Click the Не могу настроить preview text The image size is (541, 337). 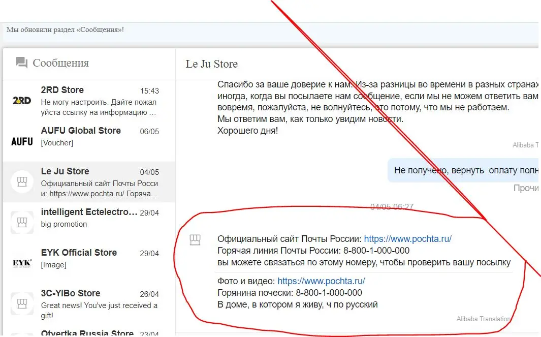coord(99,107)
